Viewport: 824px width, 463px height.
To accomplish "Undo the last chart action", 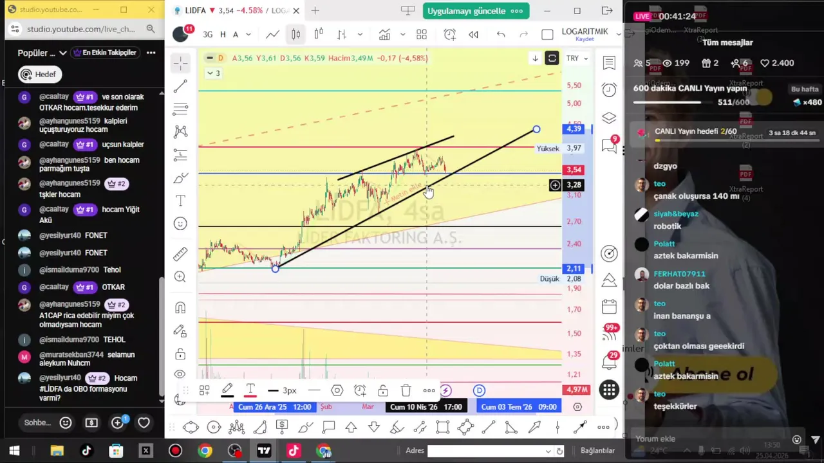I will 501,34.
